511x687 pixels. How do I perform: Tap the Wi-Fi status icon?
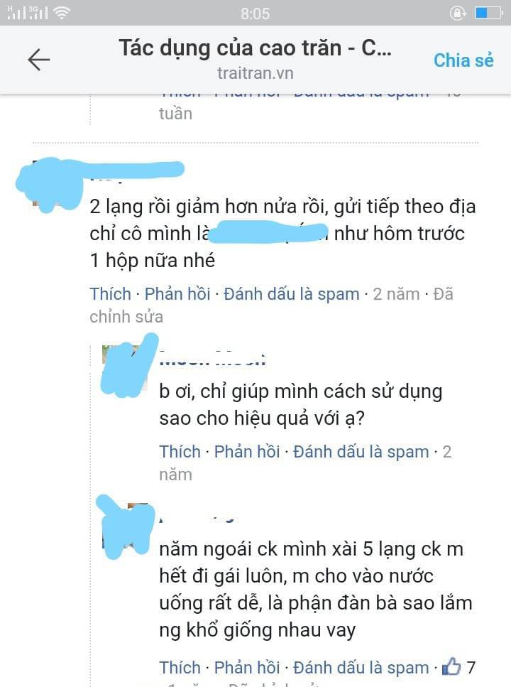(62, 13)
